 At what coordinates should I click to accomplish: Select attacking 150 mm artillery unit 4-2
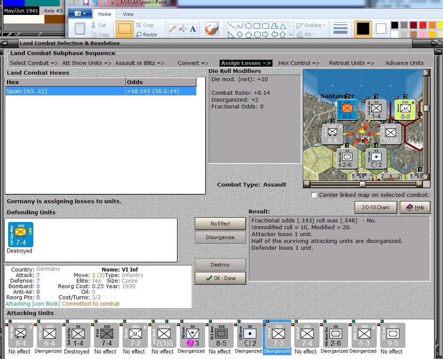[250, 335]
